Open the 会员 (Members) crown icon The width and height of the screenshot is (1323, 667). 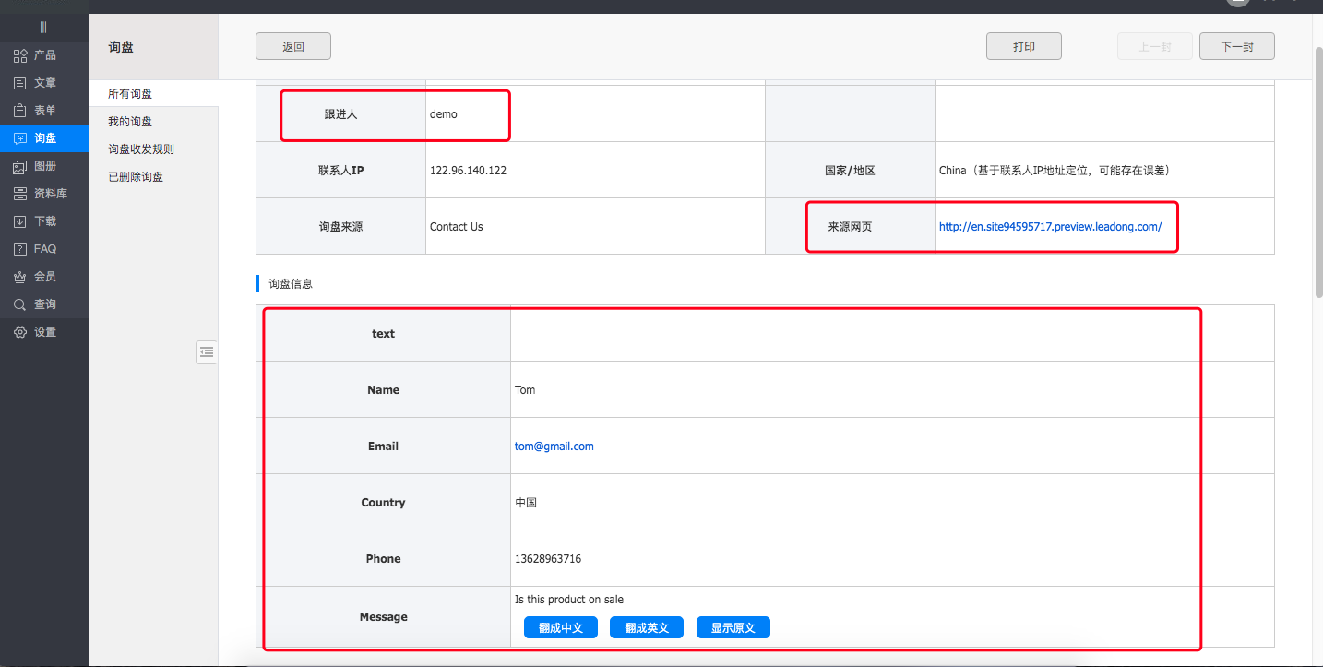click(20, 277)
